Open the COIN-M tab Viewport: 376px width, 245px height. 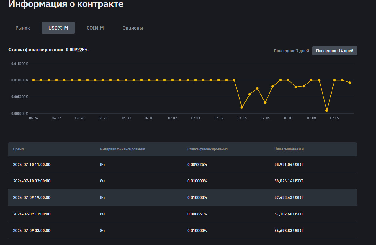coord(95,28)
